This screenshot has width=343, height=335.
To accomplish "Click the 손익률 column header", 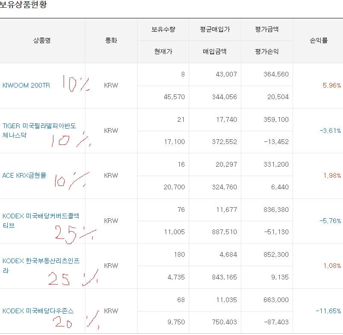I will click(x=319, y=40).
